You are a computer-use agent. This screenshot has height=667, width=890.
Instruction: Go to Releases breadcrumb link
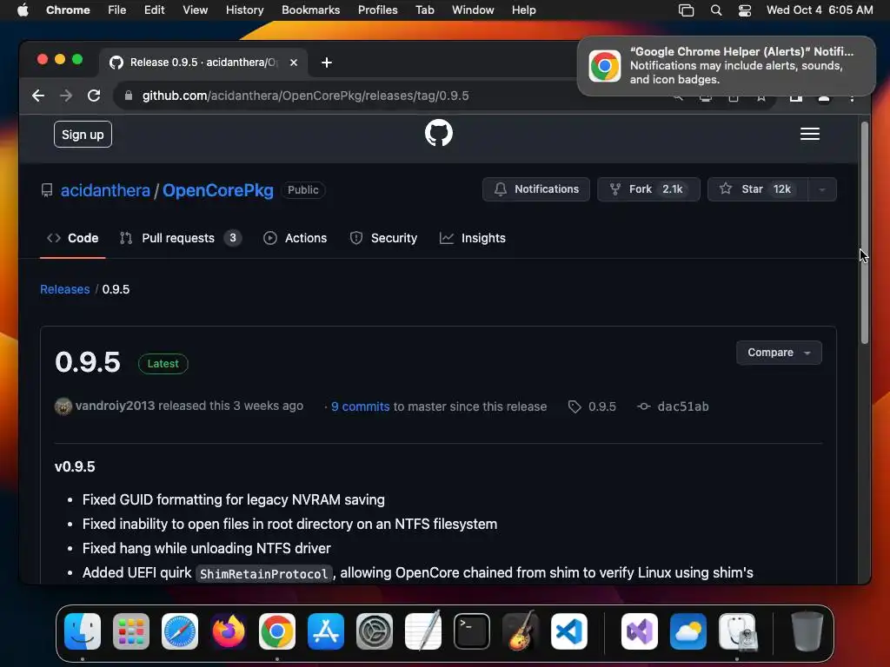point(64,289)
